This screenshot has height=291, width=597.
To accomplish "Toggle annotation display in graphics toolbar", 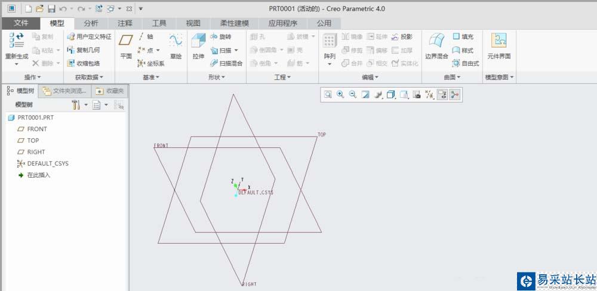I will (442, 95).
